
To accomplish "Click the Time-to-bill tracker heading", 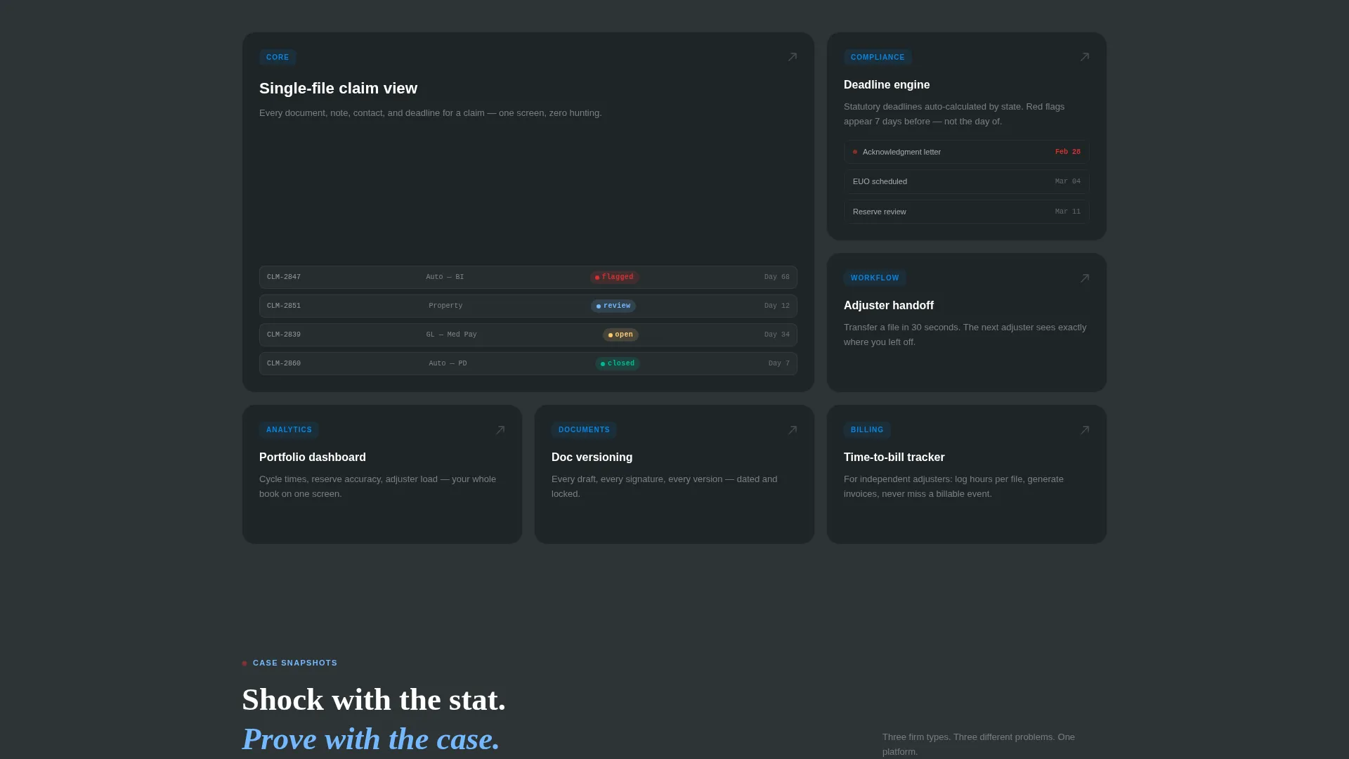I will [894, 458].
